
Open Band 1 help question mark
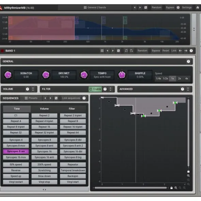191,51
